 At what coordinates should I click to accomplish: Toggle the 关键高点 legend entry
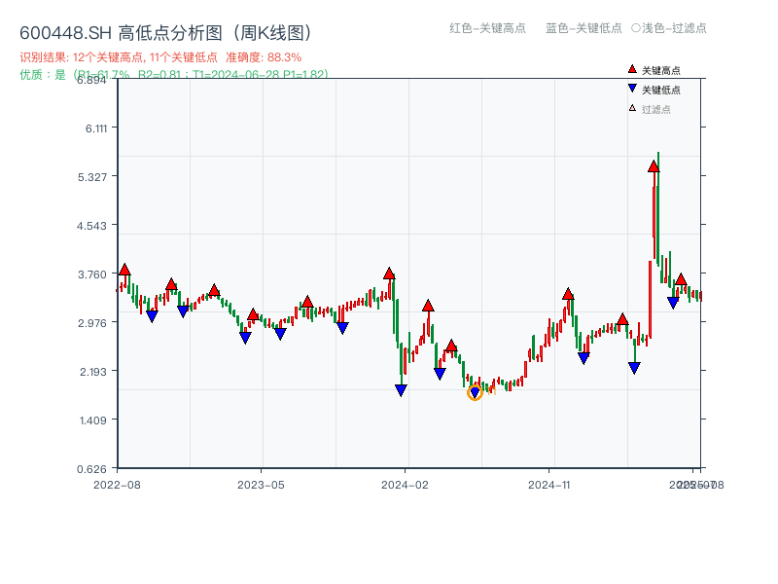pos(654,70)
